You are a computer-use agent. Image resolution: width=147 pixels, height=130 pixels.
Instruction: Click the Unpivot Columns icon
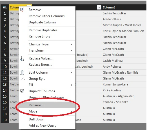[22, 91]
